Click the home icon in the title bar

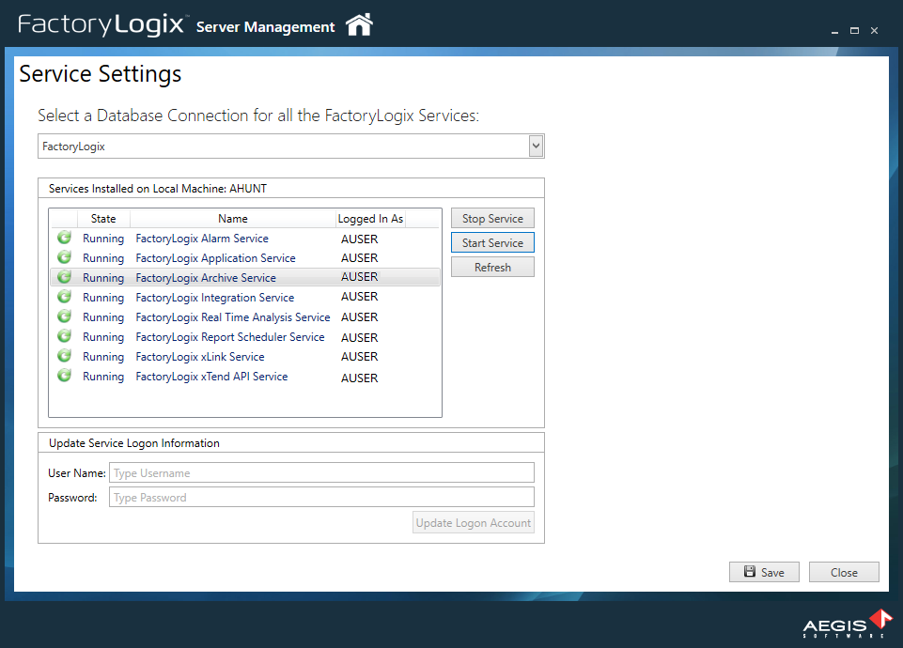[358, 25]
